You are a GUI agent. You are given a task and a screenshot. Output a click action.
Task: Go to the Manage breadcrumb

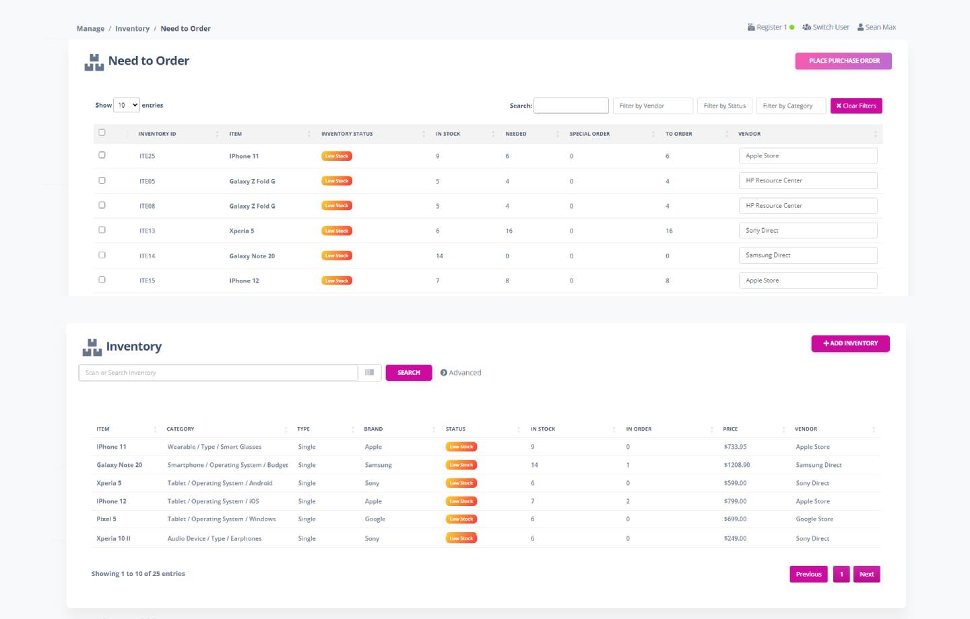coord(90,29)
